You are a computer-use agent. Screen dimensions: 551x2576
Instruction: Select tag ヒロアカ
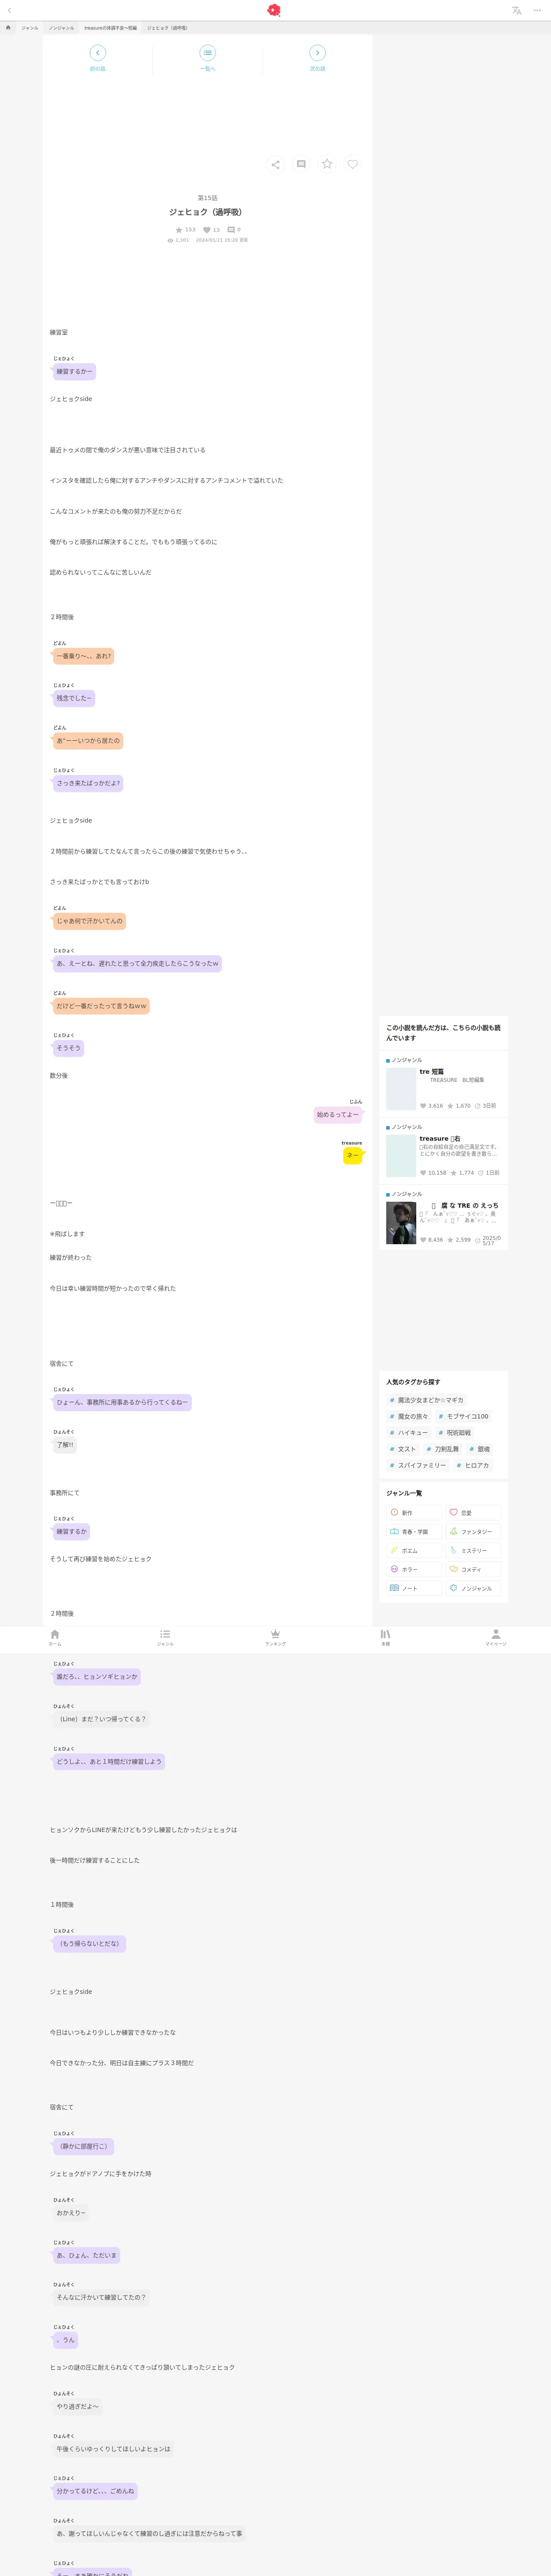pos(473,1465)
